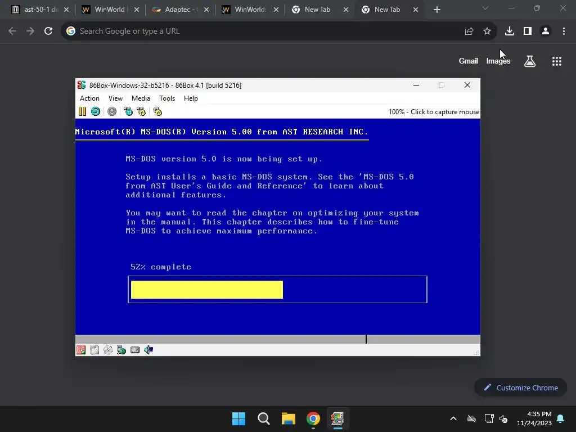Click the 86Box taskbar icon
The image size is (576, 432).
pos(337,418)
